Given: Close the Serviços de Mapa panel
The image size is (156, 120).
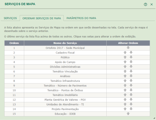Looking at the screenshot, I should [151, 4].
